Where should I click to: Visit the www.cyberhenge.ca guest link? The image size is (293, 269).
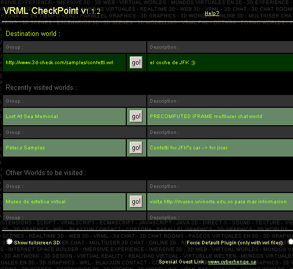(232, 262)
